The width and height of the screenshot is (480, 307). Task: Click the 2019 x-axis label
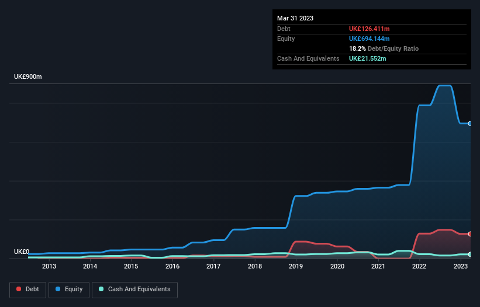(296, 266)
